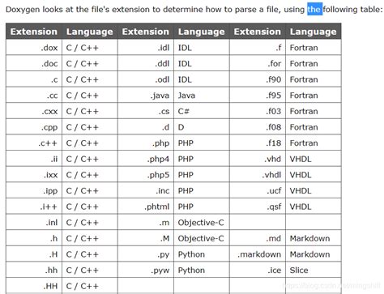
Task: Select the .qsf extension cell
Action: pyautogui.click(x=258, y=207)
